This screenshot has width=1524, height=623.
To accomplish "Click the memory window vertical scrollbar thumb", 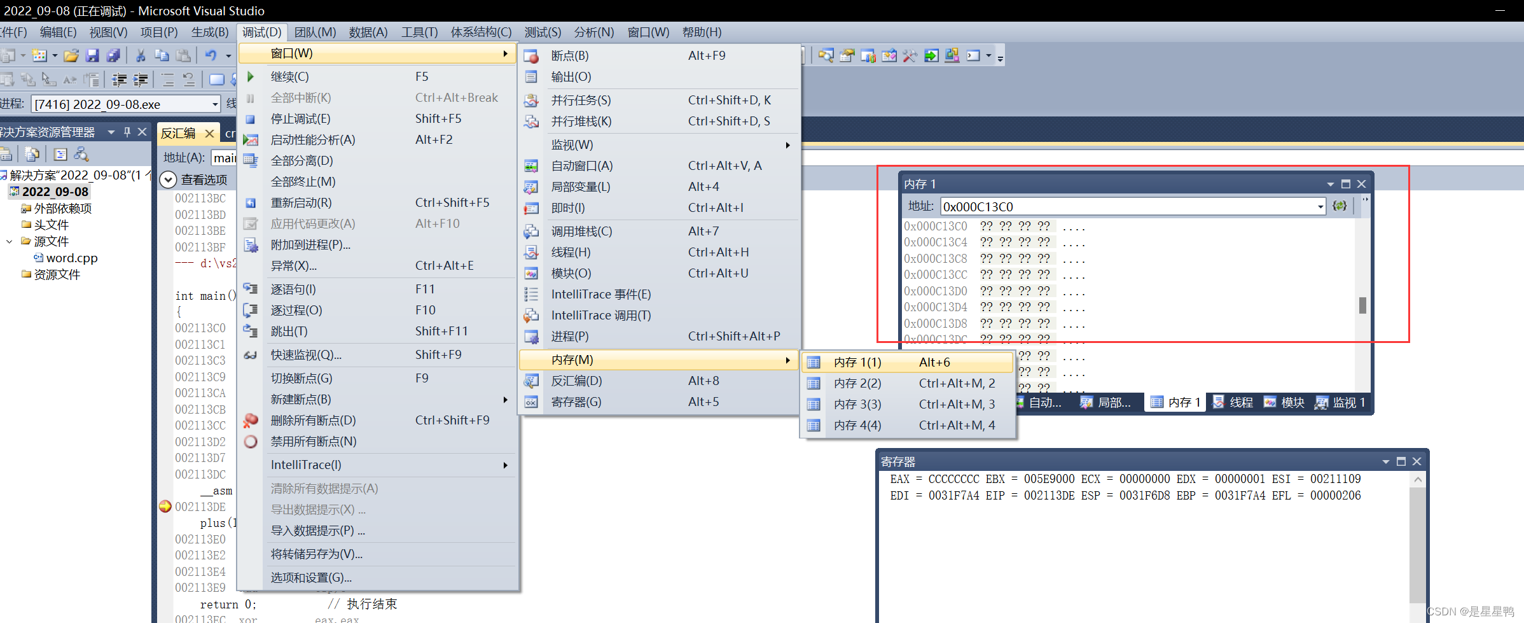I will pyautogui.click(x=1362, y=305).
